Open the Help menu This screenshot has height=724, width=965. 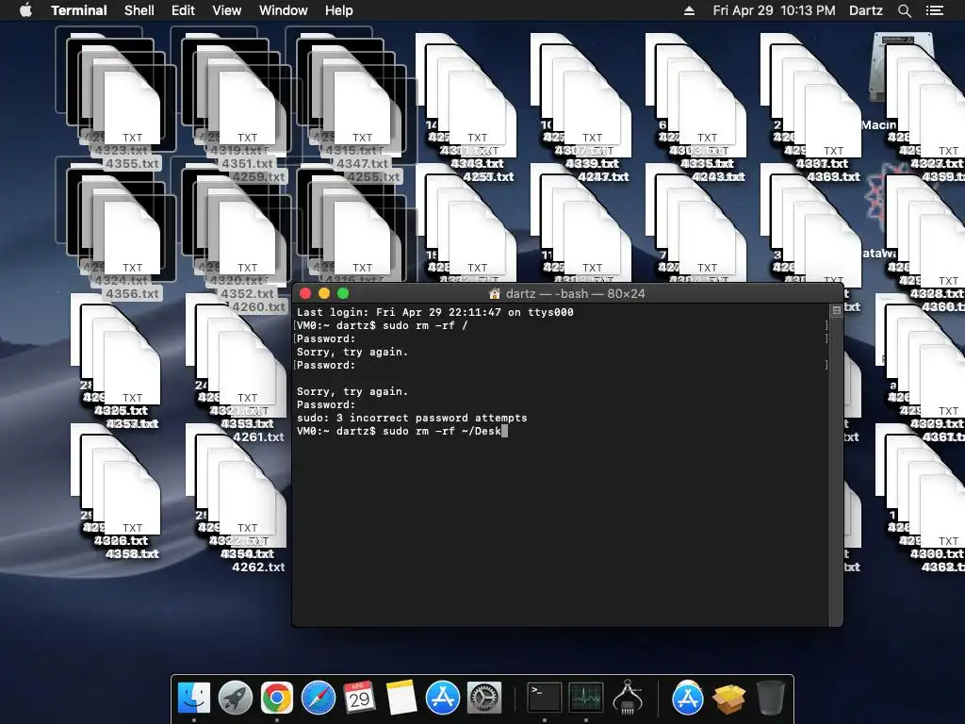338,10
